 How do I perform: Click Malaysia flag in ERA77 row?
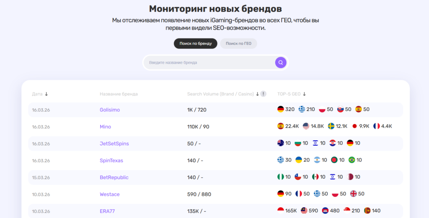point(304,210)
